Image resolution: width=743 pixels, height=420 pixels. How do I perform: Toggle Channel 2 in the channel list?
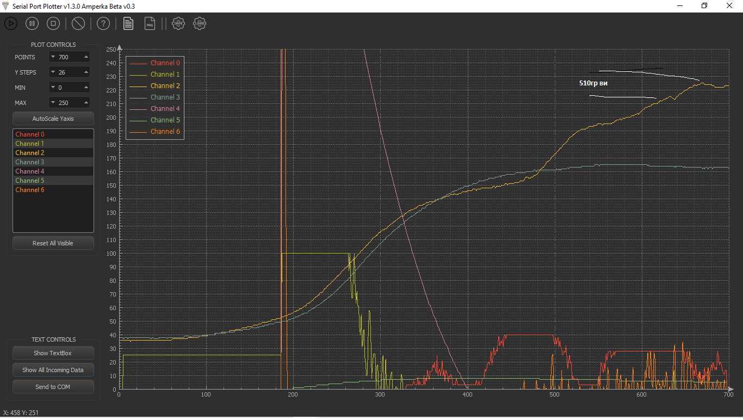click(53, 153)
